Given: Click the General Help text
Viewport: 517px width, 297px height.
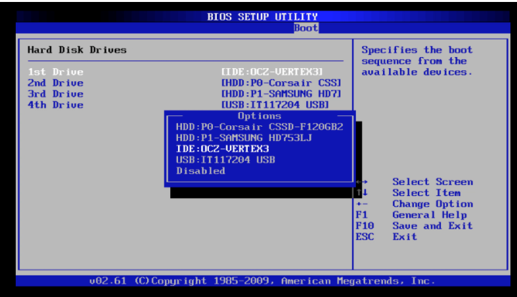Looking at the screenshot, I should click(429, 215).
